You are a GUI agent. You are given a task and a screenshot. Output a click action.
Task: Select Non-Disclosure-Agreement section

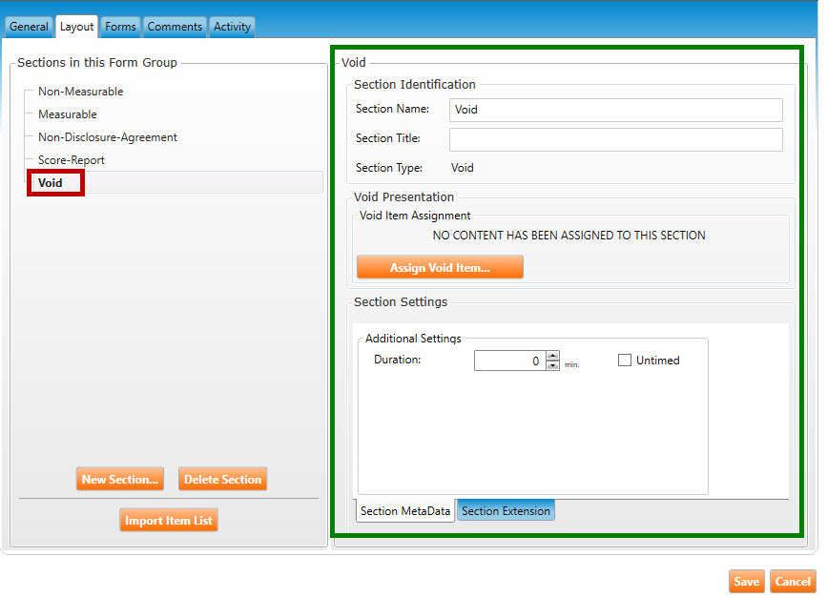click(107, 137)
